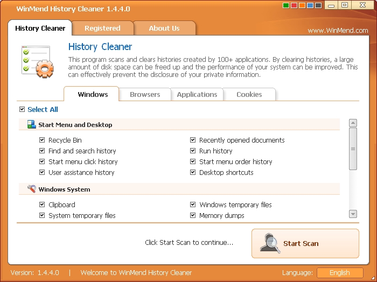The image size is (377, 282).
Task: Click the Windows System tools icon
Action: click(x=31, y=189)
